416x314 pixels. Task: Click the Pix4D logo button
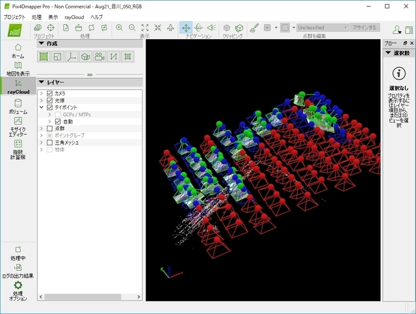[15, 30]
